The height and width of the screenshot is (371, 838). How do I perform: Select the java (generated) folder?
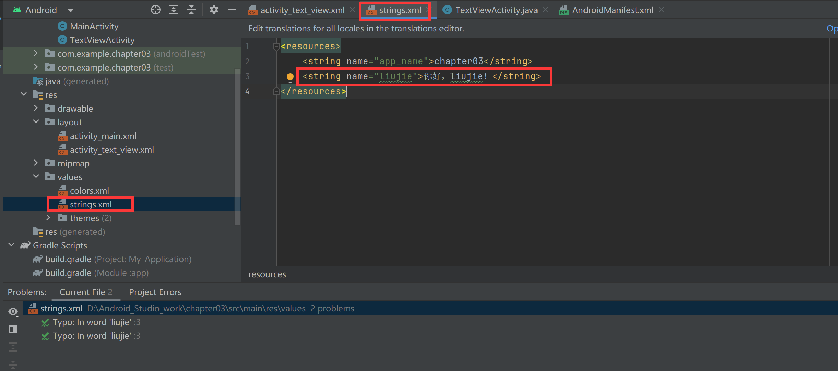[77, 81]
